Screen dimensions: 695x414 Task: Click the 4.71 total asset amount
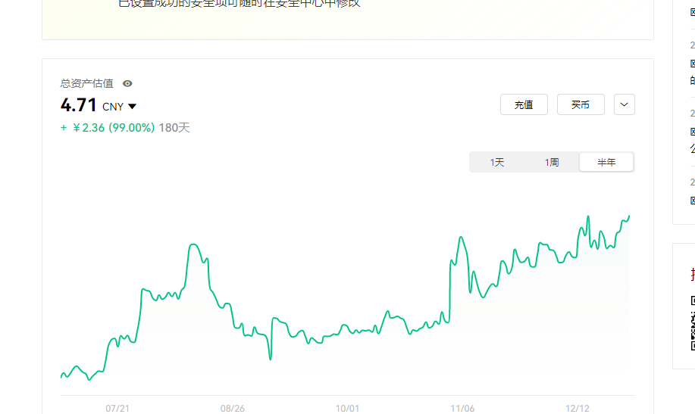79,105
